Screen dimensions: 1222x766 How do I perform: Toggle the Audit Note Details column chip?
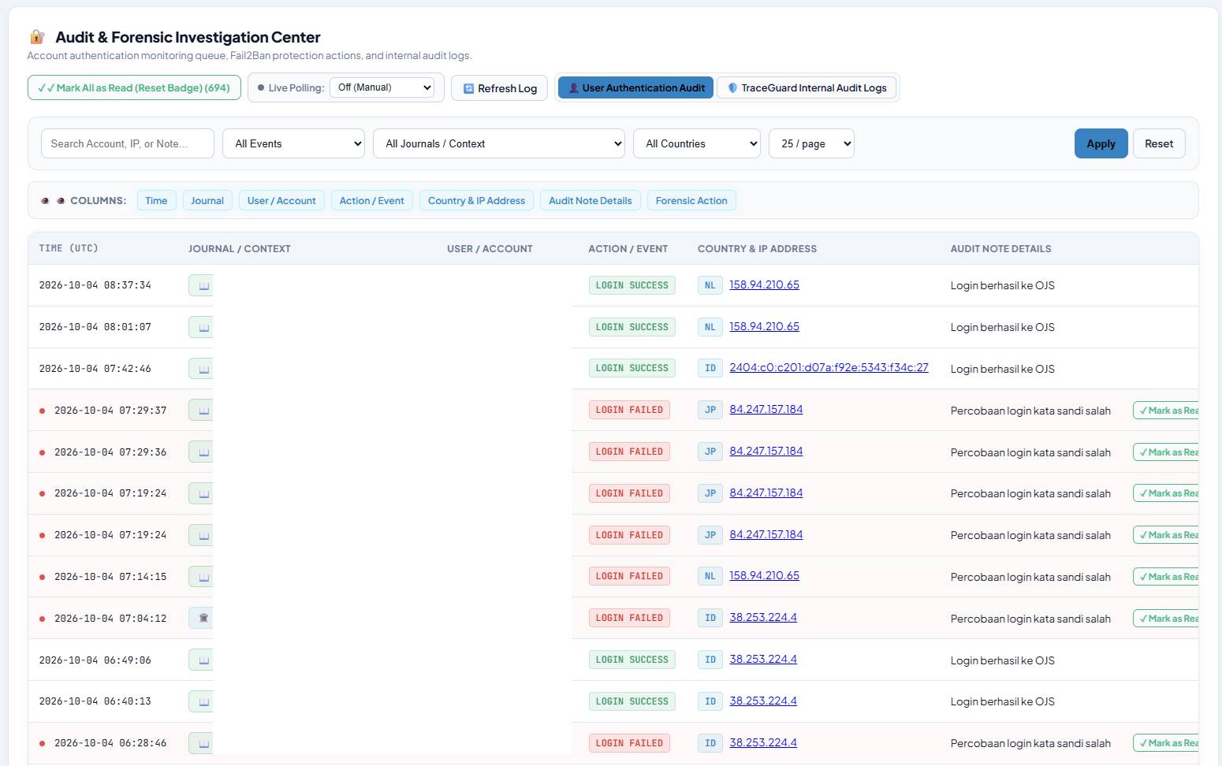[591, 201]
